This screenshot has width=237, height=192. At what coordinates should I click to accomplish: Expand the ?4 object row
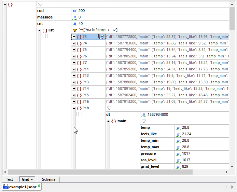point(74,43)
